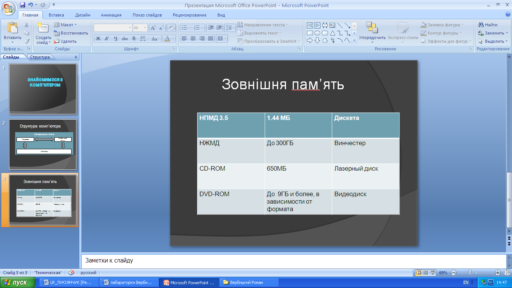Open Заливка фигуры dropdown
Screen dimensions: 512x288
click(x=442, y=25)
